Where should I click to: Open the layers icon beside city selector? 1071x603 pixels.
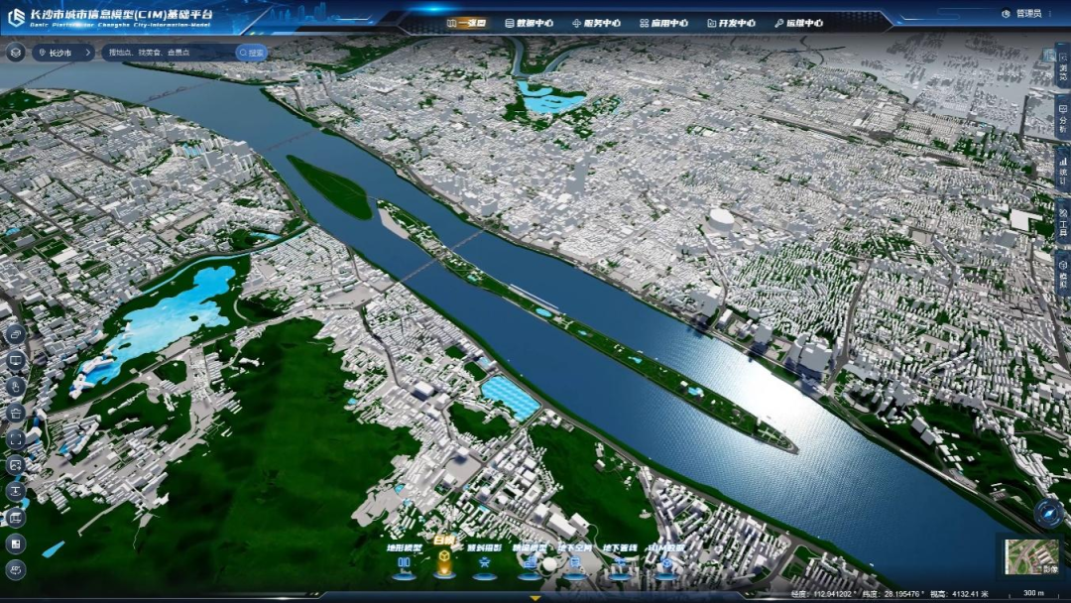pyautogui.click(x=16, y=53)
